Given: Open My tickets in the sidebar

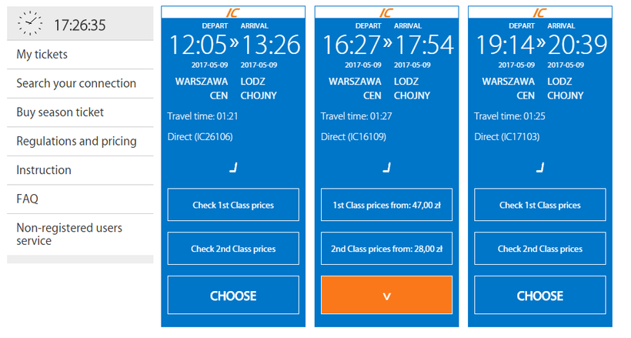Looking at the screenshot, I should tap(42, 55).
